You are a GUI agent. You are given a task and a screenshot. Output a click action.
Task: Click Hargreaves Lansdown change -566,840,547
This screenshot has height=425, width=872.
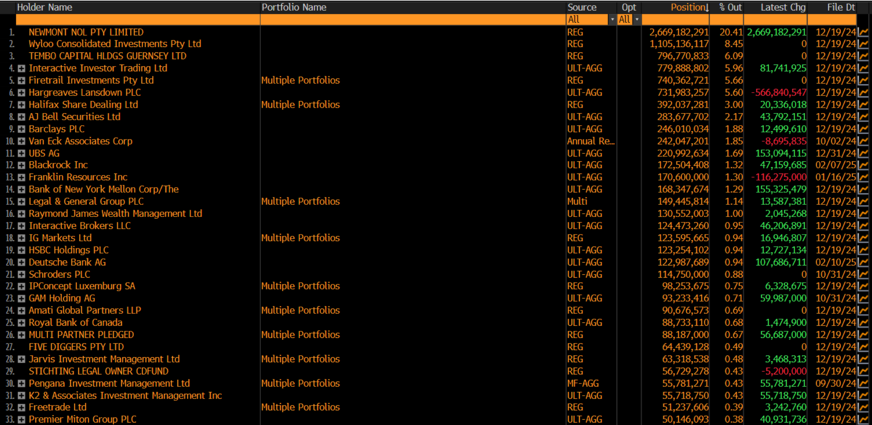coord(779,93)
